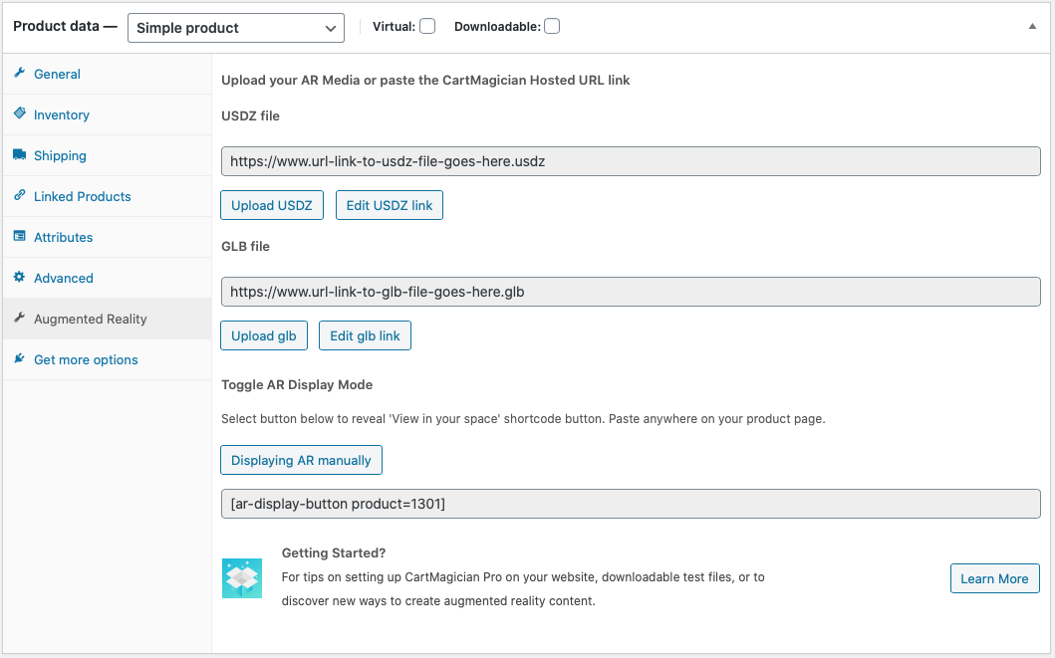Click the wrench icon beside General
Viewport: 1055px width, 658px height.
(x=20, y=73)
